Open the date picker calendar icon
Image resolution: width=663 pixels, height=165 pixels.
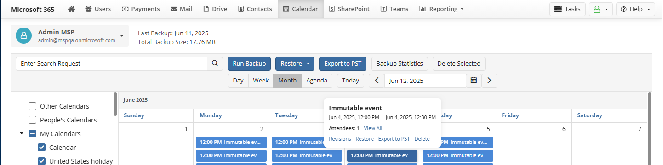(474, 81)
